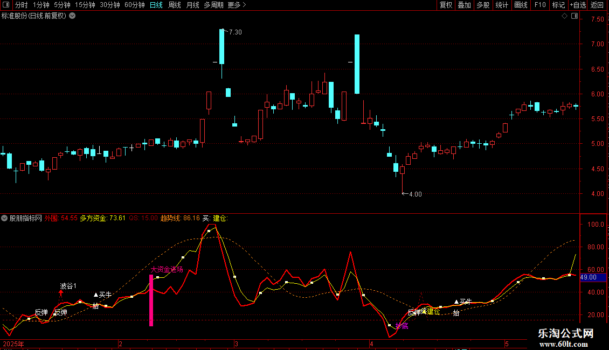Expand the 更多 periods menu
The height and width of the screenshot is (350, 609).
coord(237,5)
